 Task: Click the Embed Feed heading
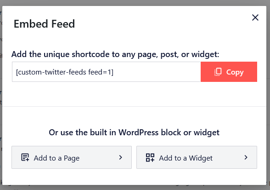44,24
